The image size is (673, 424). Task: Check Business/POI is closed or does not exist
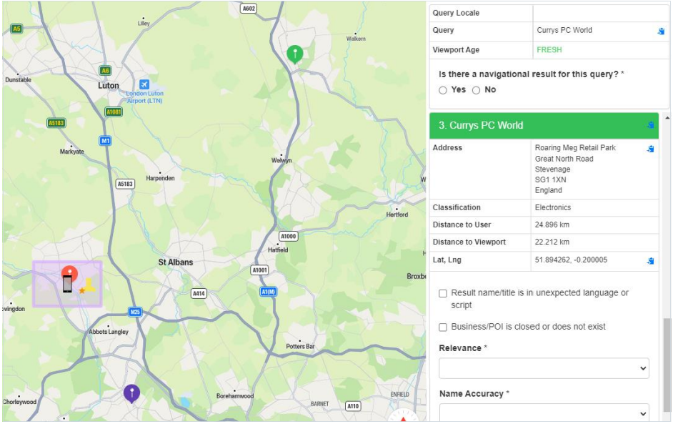click(443, 327)
